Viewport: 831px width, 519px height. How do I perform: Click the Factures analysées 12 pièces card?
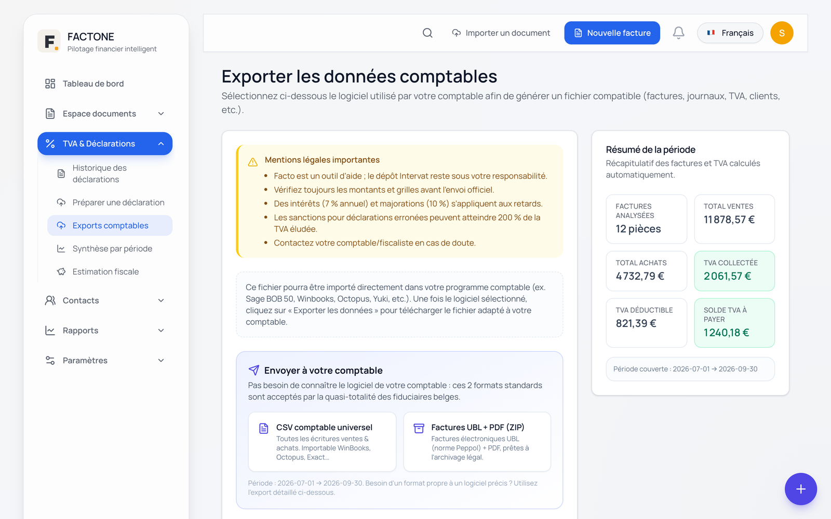tap(646, 219)
